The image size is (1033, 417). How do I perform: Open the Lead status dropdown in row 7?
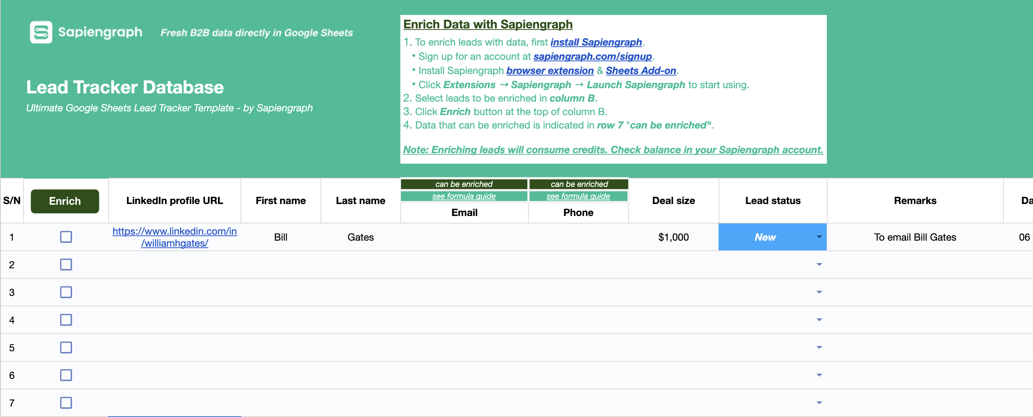point(819,402)
